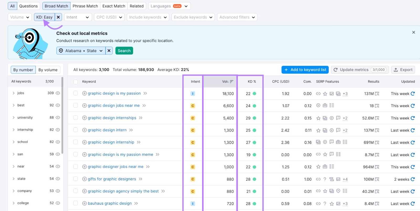The width and height of the screenshot is (420, 211).
Task: Select the By volume tab
Action: click(48, 70)
